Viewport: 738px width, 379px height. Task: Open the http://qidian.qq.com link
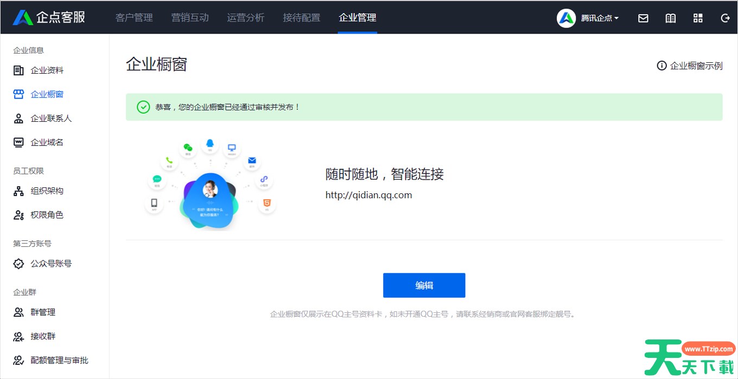click(368, 195)
